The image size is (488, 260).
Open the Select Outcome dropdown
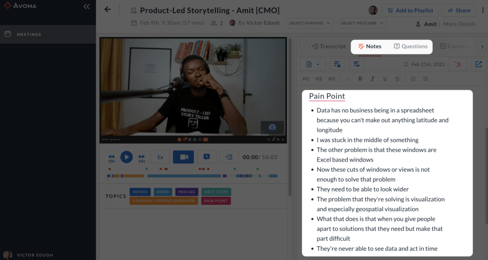[x=363, y=23]
